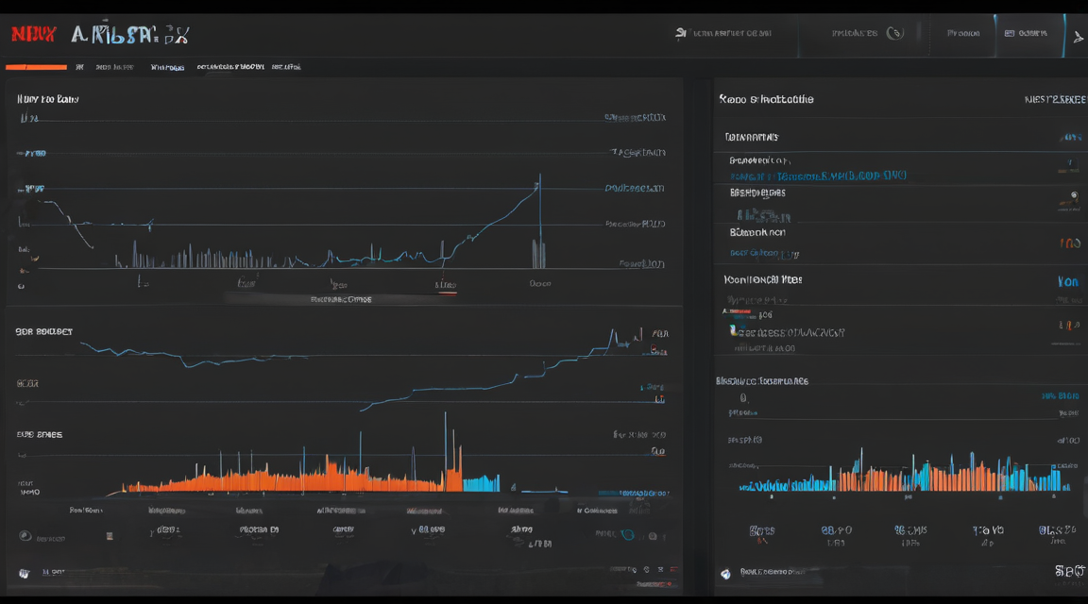The height and width of the screenshot is (604, 1088).
Task: Click the small square icon under the orange bar chart
Action: [x=110, y=536]
